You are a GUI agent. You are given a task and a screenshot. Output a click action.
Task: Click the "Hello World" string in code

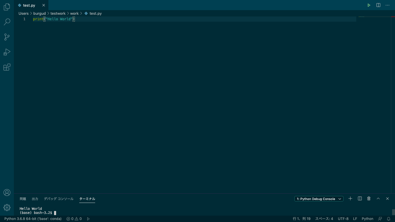(x=59, y=19)
